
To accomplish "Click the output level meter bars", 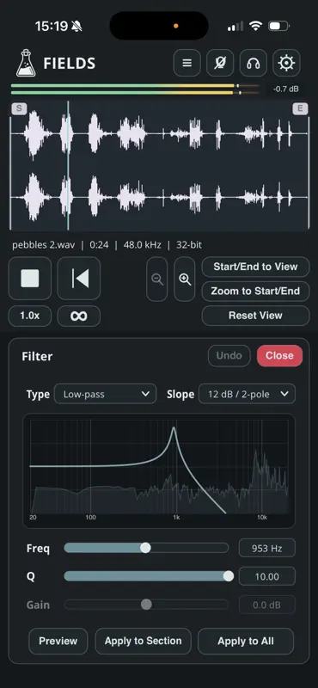I will tap(135, 89).
